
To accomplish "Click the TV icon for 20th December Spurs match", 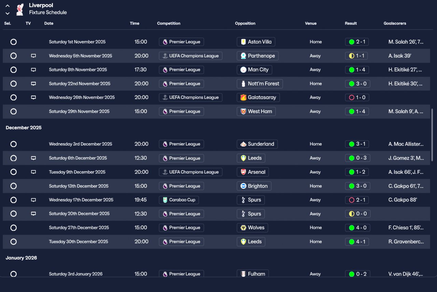I will coord(33,214).
